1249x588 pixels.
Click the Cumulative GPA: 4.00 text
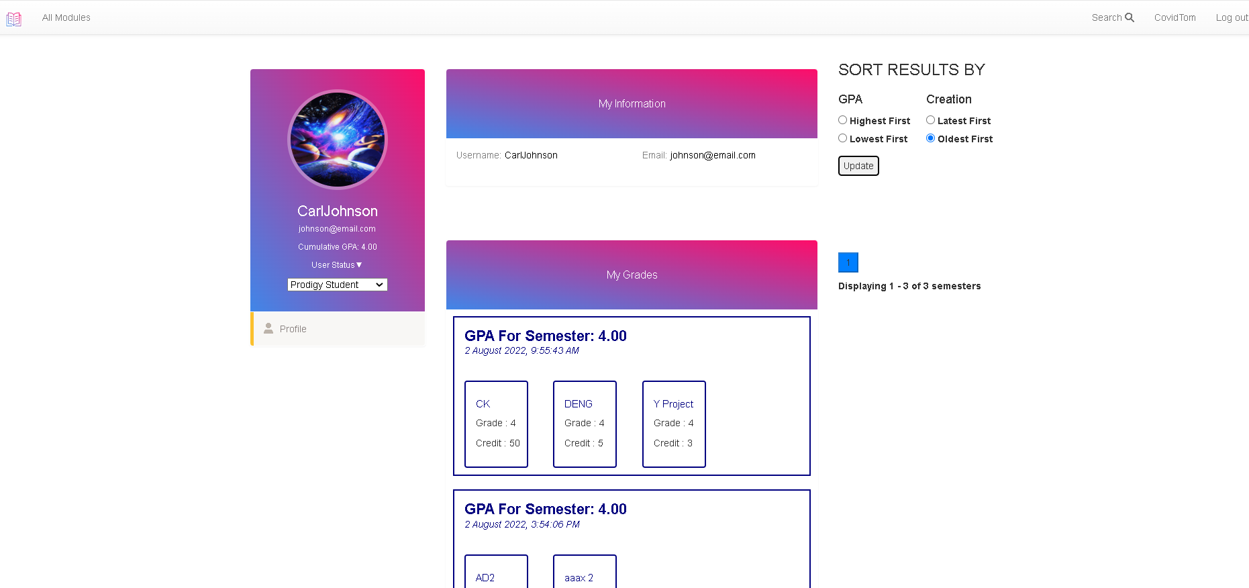[x=338, y=247]
